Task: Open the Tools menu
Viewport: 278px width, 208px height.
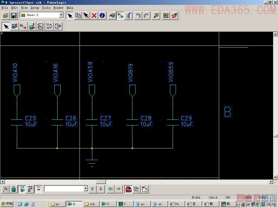Action: pos(46,8)
